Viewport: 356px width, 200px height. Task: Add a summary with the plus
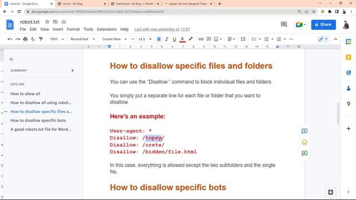(x=72, y=71)
